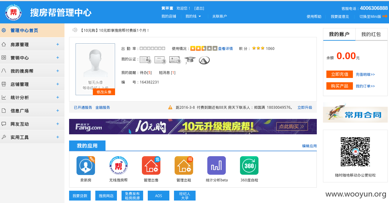This screenshot has height=203, width=389.
Task: Select the 我的应用 tab
Action: tap(87, 146)
